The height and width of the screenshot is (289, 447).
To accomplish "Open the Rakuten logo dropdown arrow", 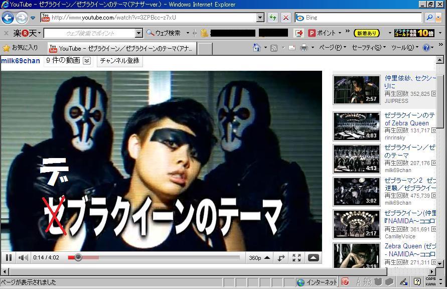I will pos(39,33).
